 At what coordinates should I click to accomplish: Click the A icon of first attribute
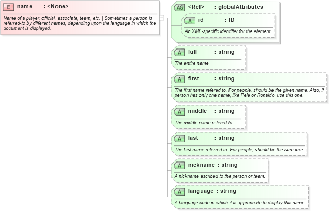click(x=179, y=79)
